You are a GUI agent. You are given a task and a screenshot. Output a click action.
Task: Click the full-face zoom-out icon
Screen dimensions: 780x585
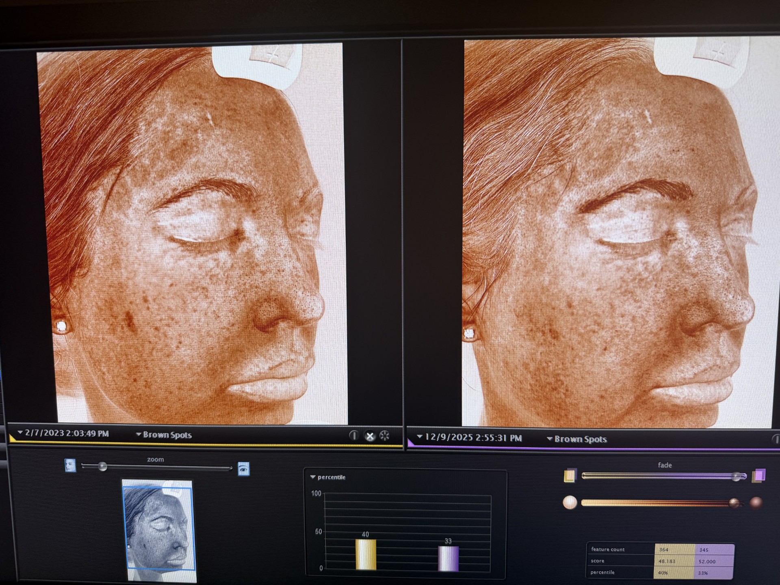click(70, 465)
